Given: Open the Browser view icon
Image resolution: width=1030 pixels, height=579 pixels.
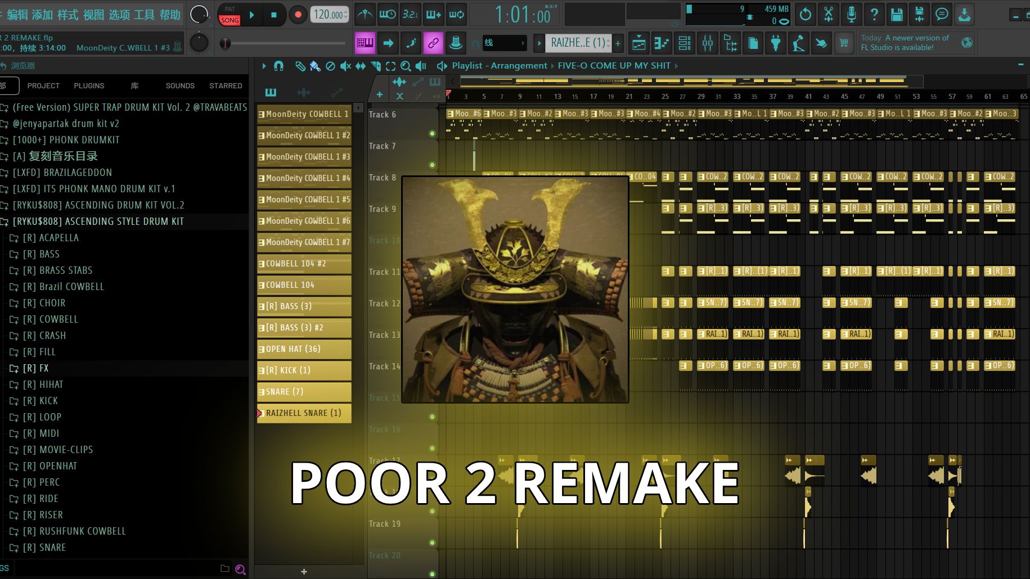Looking at the screenshot, I should point(731,43).
